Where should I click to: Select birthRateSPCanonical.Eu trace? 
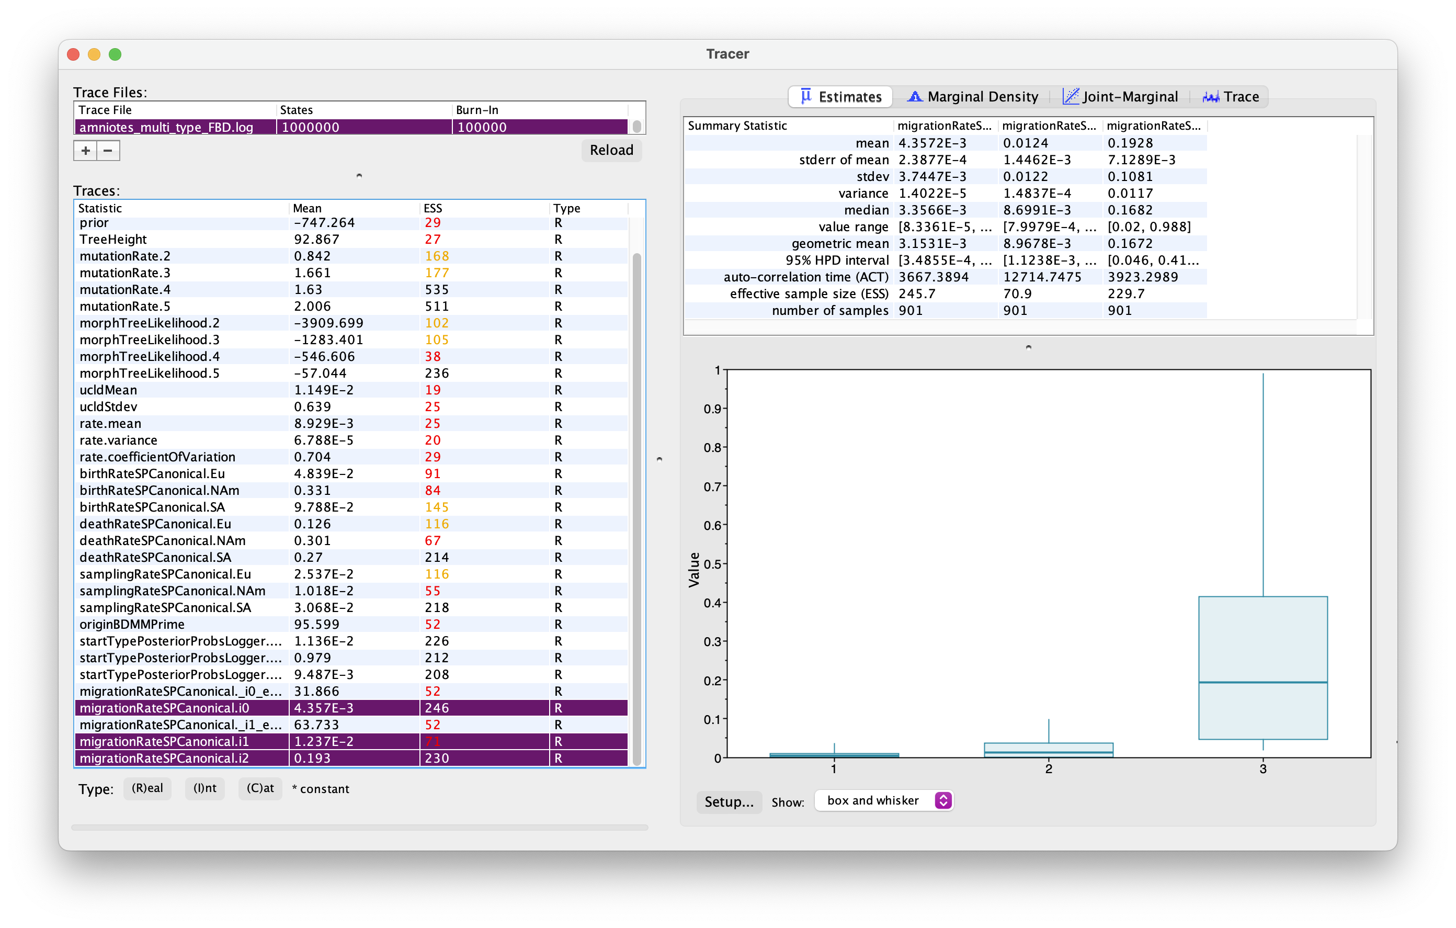(x=351, y=474)
